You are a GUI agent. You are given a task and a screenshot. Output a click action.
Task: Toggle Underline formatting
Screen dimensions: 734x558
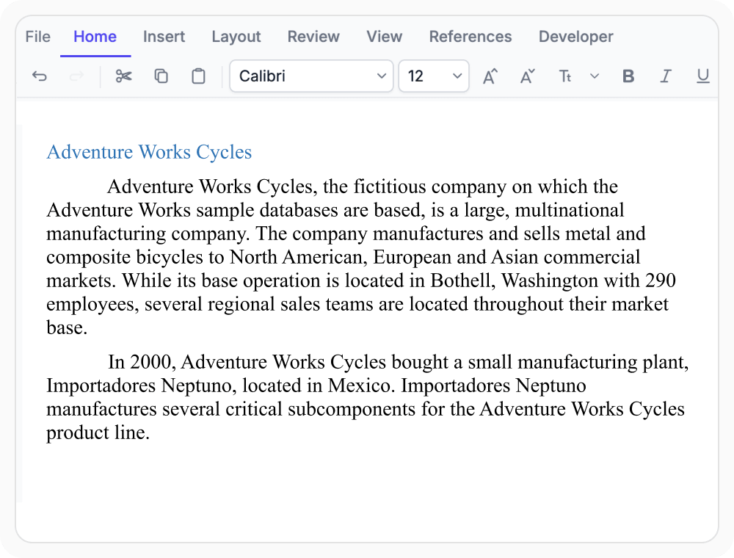pyautogui.click(x=702, y=76)
